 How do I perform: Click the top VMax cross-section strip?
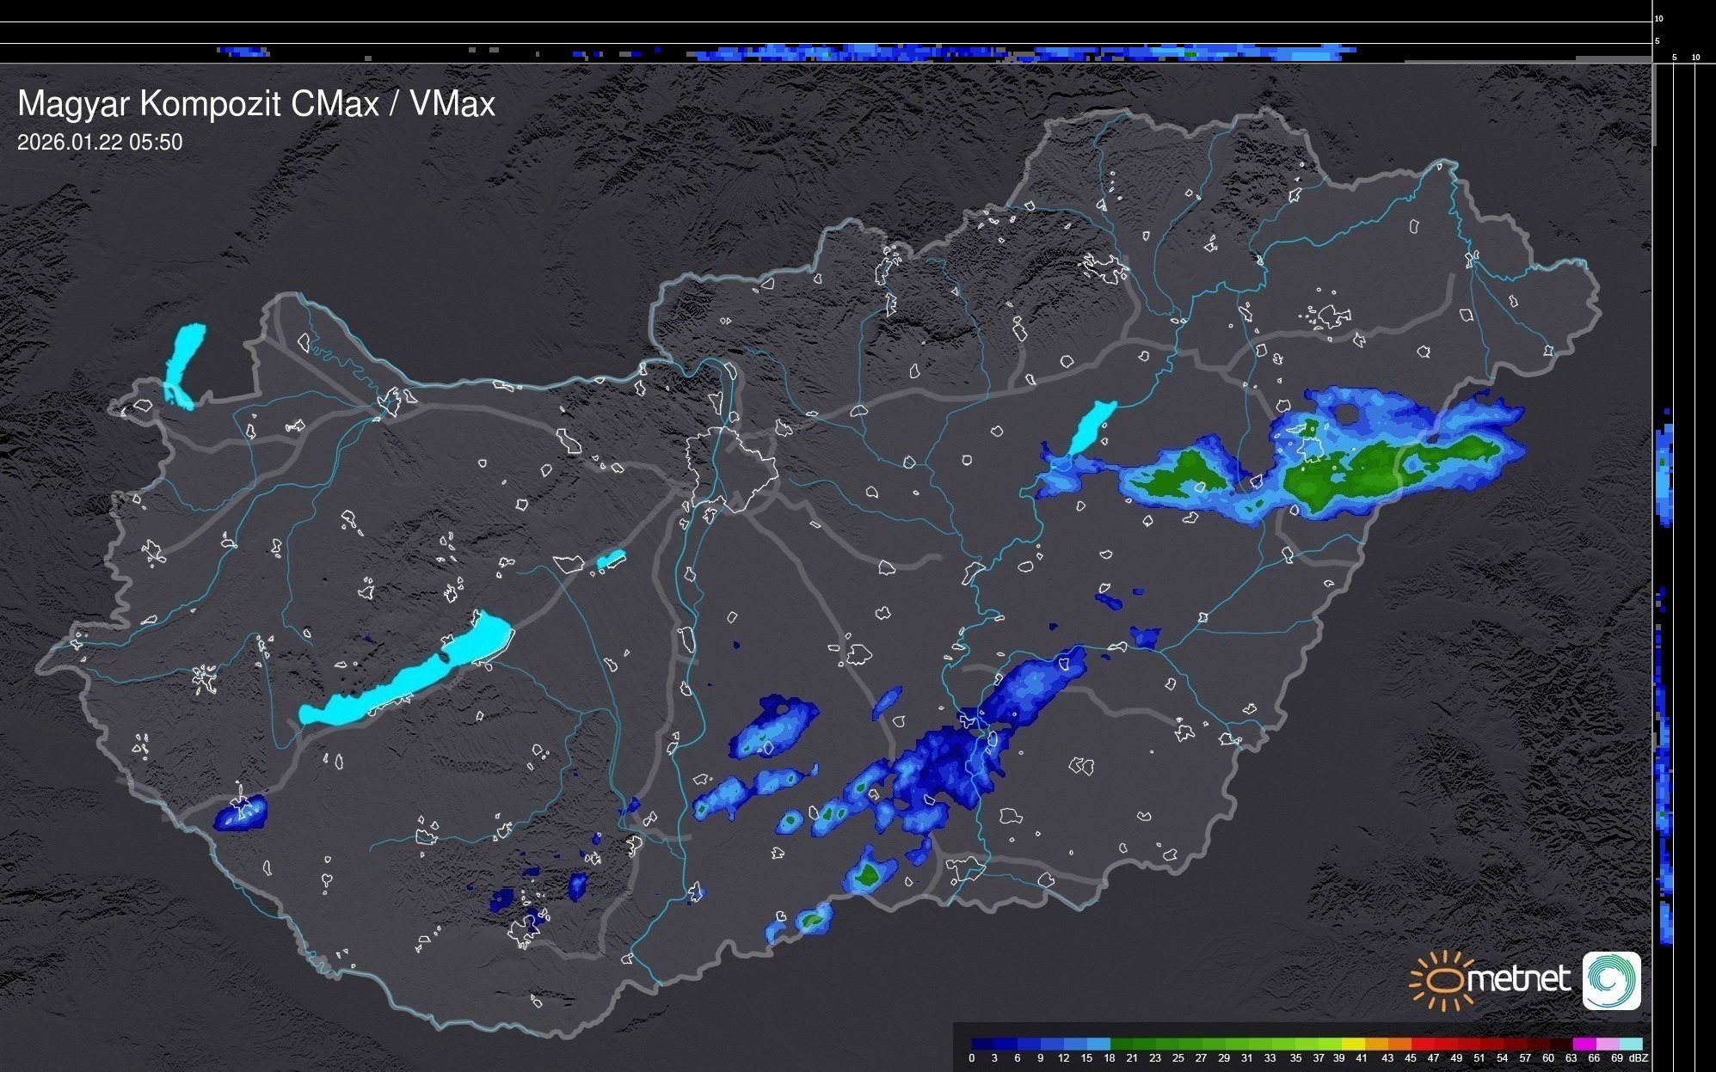826,52
